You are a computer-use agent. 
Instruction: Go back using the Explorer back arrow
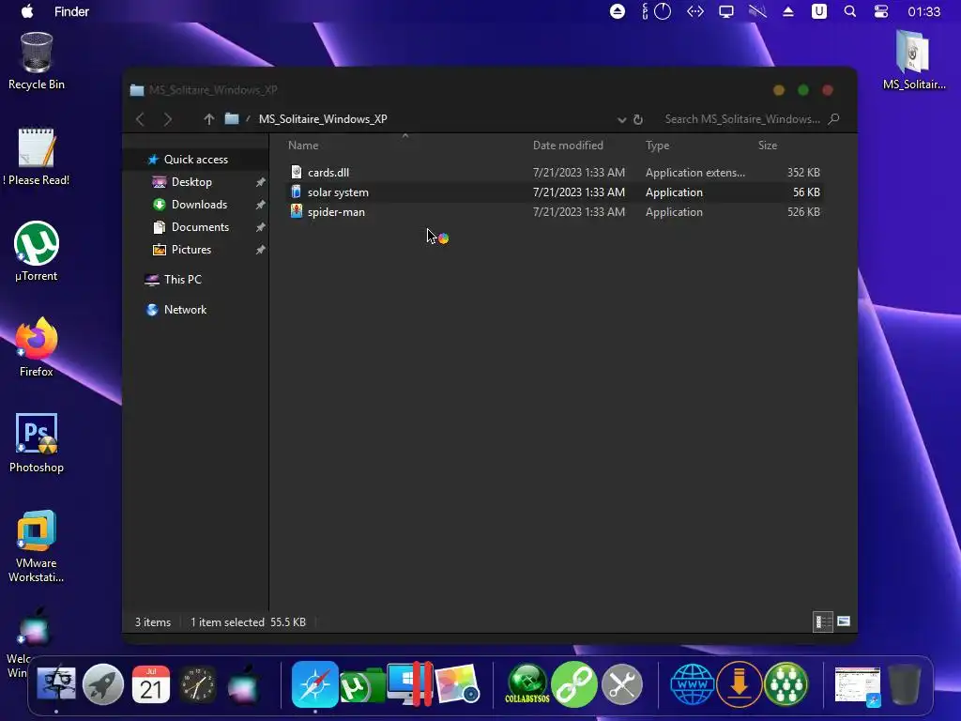click(x=141, y=119)
